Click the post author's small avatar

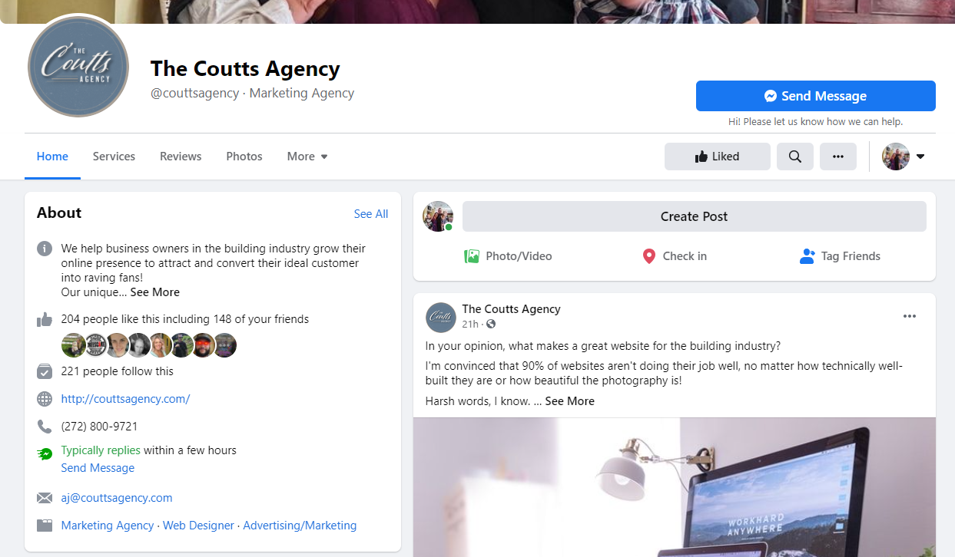pos(441,317)
